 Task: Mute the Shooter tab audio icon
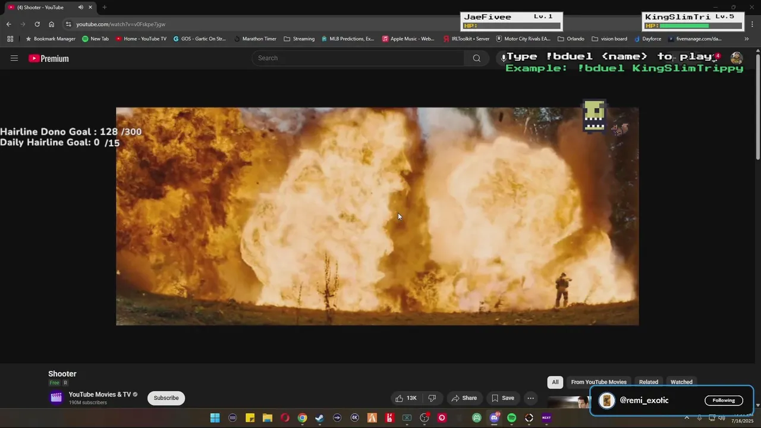pyautogui.click(x=80, y=7)
